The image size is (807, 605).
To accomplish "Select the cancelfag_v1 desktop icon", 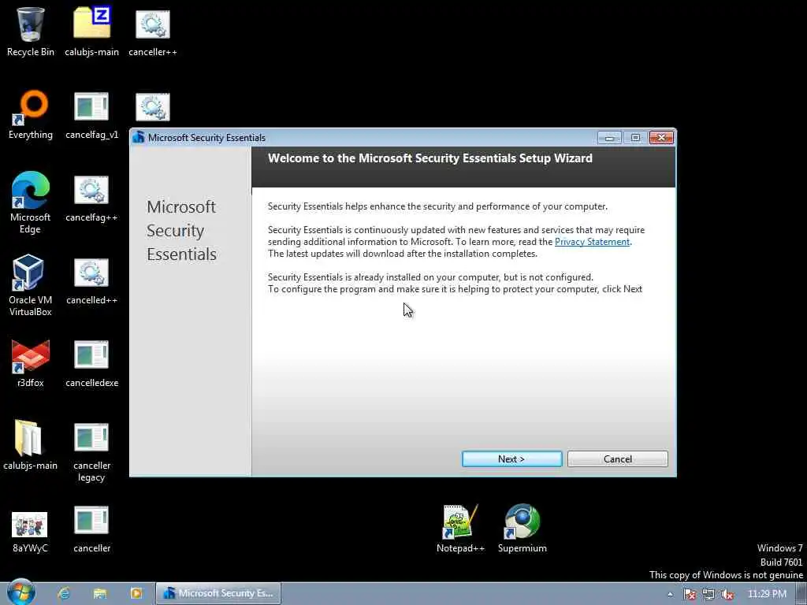I will pyautogui.click(x=91, y=114).
